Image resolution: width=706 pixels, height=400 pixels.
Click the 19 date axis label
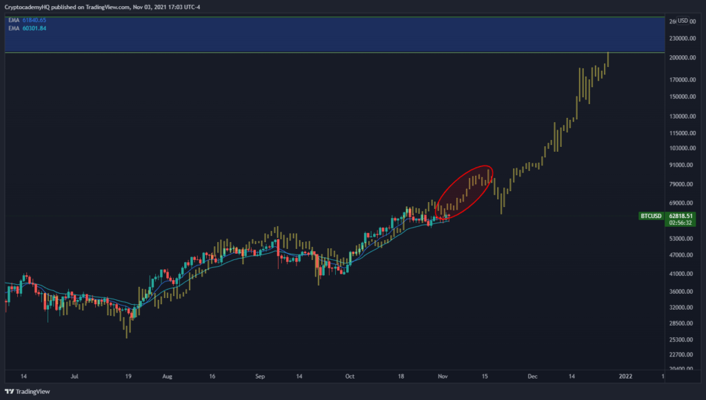point(128,377)
